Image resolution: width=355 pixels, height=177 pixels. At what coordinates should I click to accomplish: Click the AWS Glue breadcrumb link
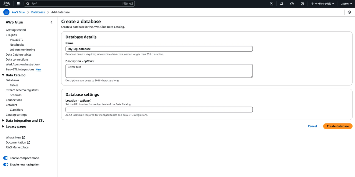18,12
